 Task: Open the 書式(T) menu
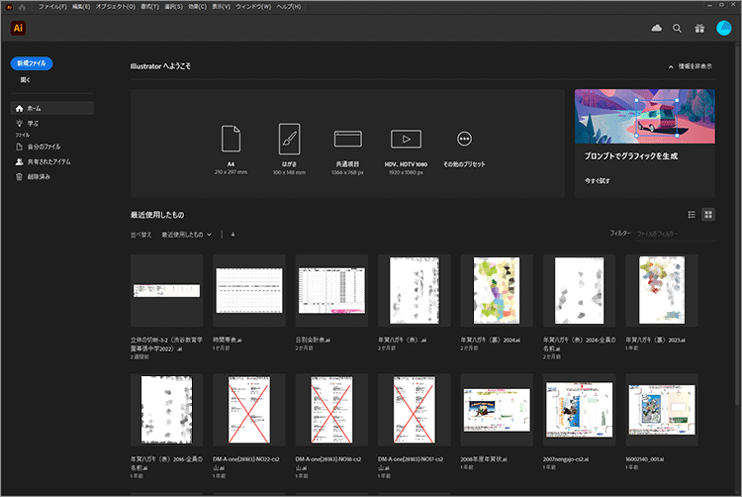click(149, 7)
